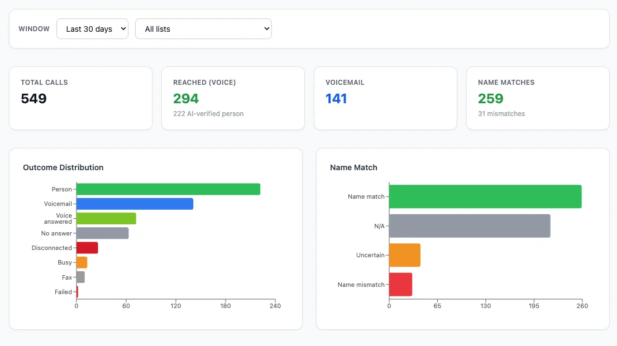Click the blue Voicemail bar in chart

click(x=135, y=204)
